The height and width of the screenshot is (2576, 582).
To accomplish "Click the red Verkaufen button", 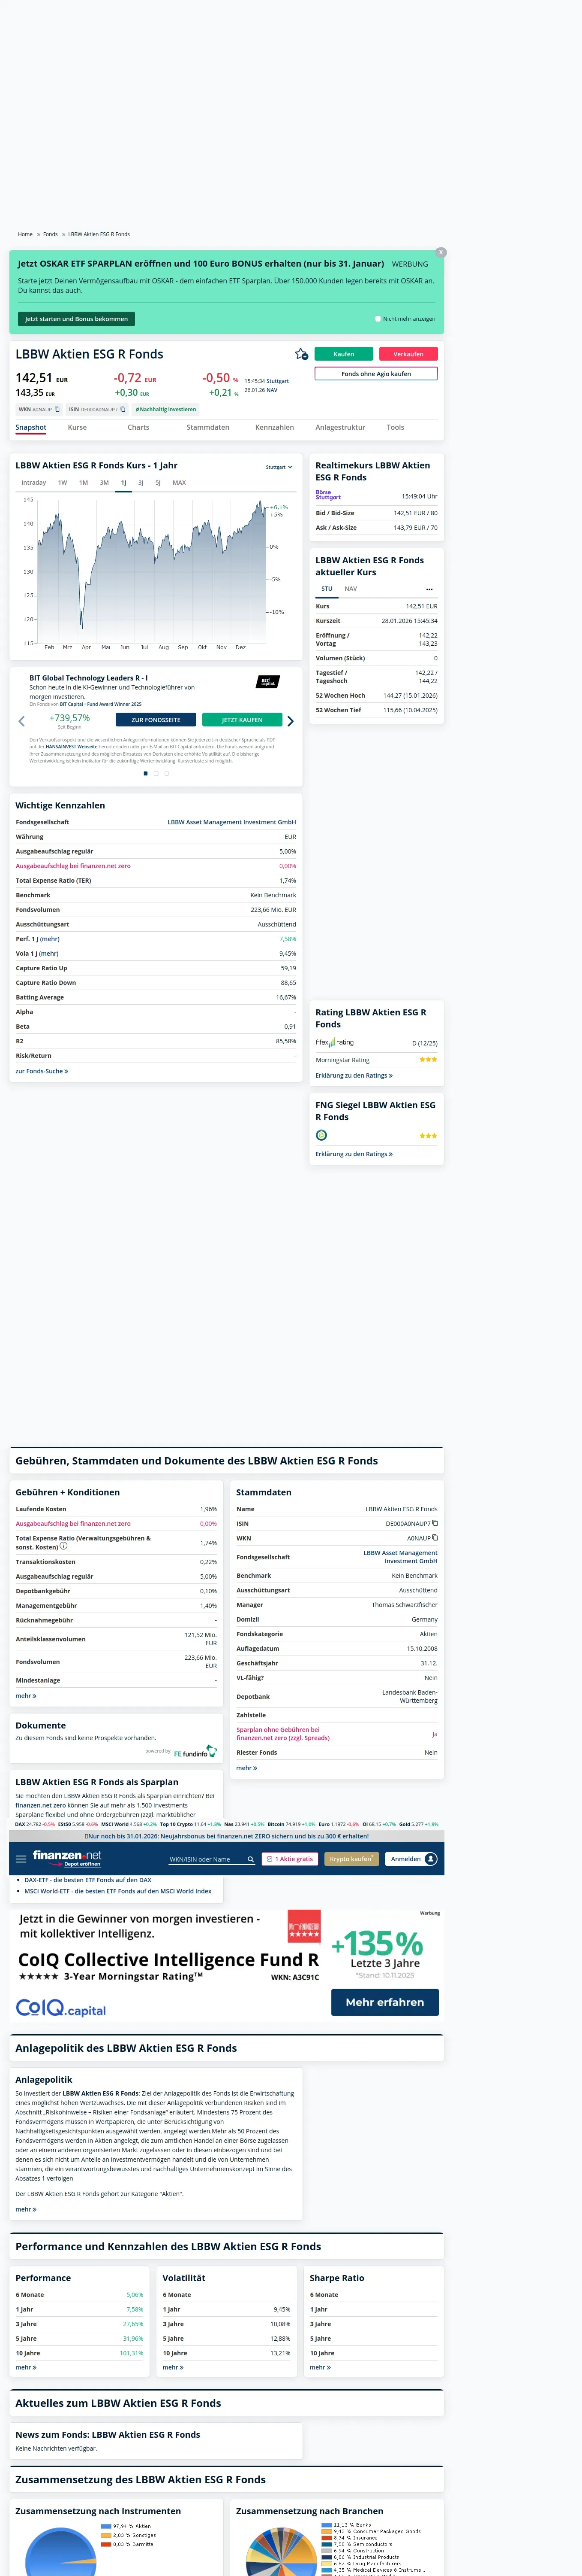I will click(408, 354).
